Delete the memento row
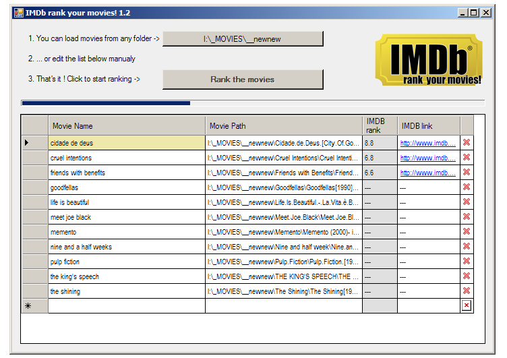This screenshot has height=358, width=507. coord(467,232)
